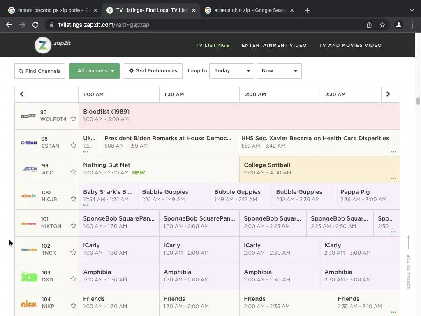The height and width of the screenshot is (316, 421).
Task: Click the Nick Jr. channel logo
Action: click(29, 196)
